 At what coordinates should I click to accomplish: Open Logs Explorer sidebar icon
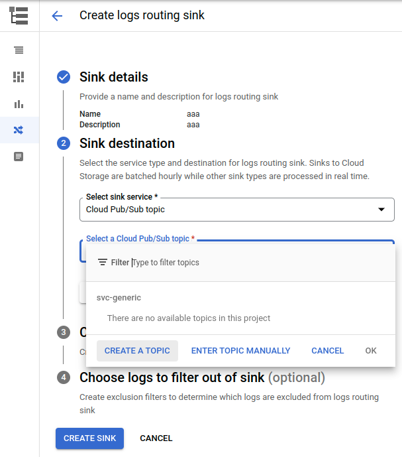pos(19,50)
